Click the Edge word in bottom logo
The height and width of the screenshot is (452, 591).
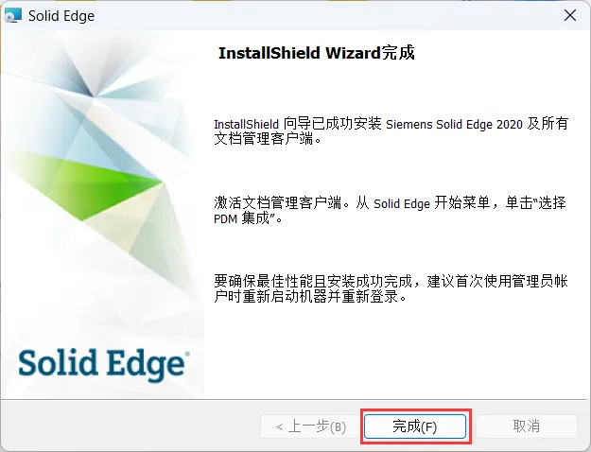tap(144, 366)
